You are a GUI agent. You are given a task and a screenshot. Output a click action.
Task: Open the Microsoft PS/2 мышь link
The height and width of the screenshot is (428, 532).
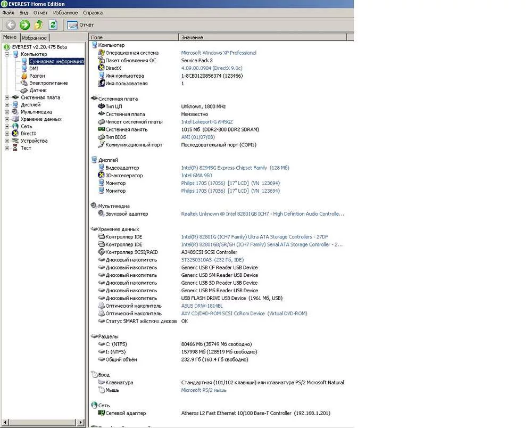[204, 390]
